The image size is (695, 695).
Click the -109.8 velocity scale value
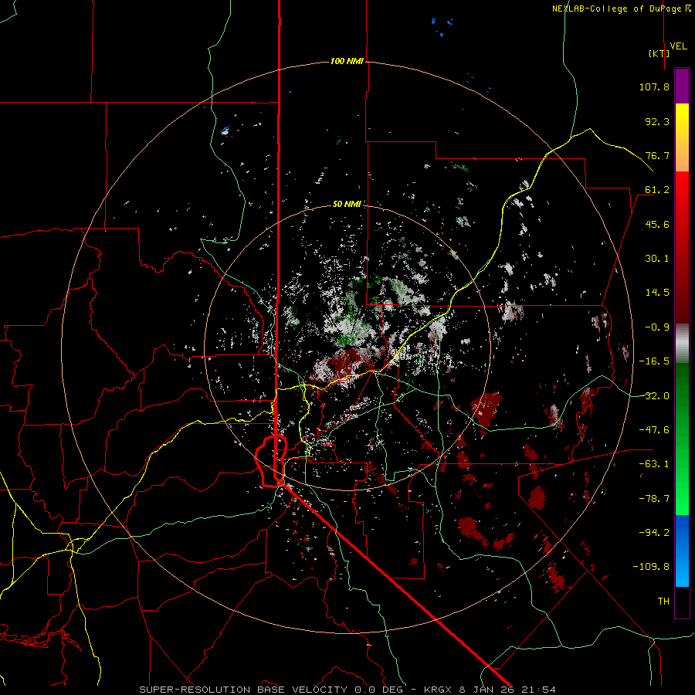point(651,567)
